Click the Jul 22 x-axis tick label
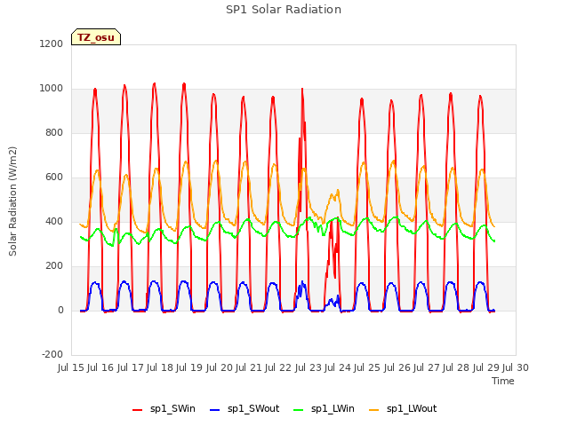This screenshot has width=569, height=426. [278, 367]
